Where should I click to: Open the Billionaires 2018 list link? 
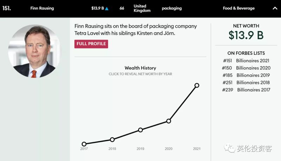[x=253, y=83]
